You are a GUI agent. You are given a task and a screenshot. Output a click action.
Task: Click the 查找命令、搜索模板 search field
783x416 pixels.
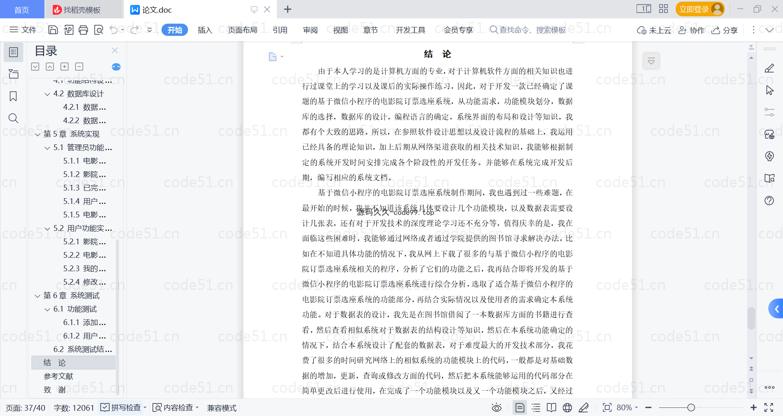(528, 30)
